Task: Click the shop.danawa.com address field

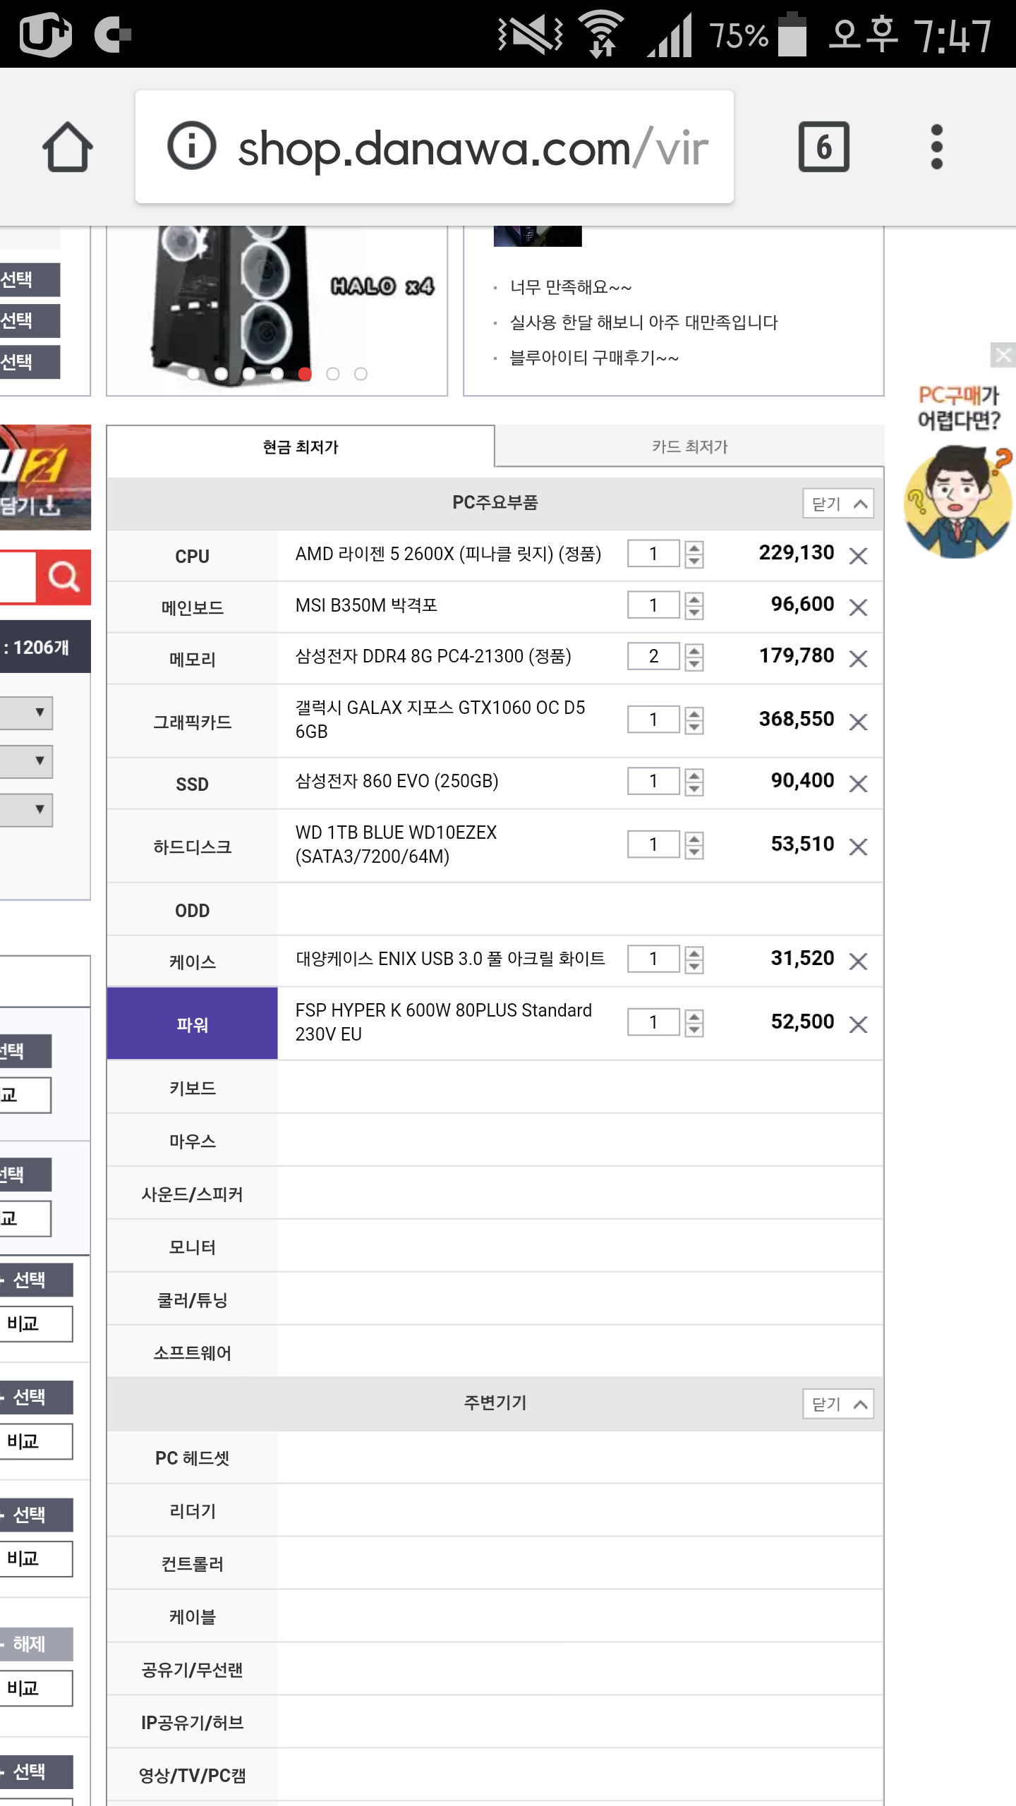Action: tap(435, 147)
